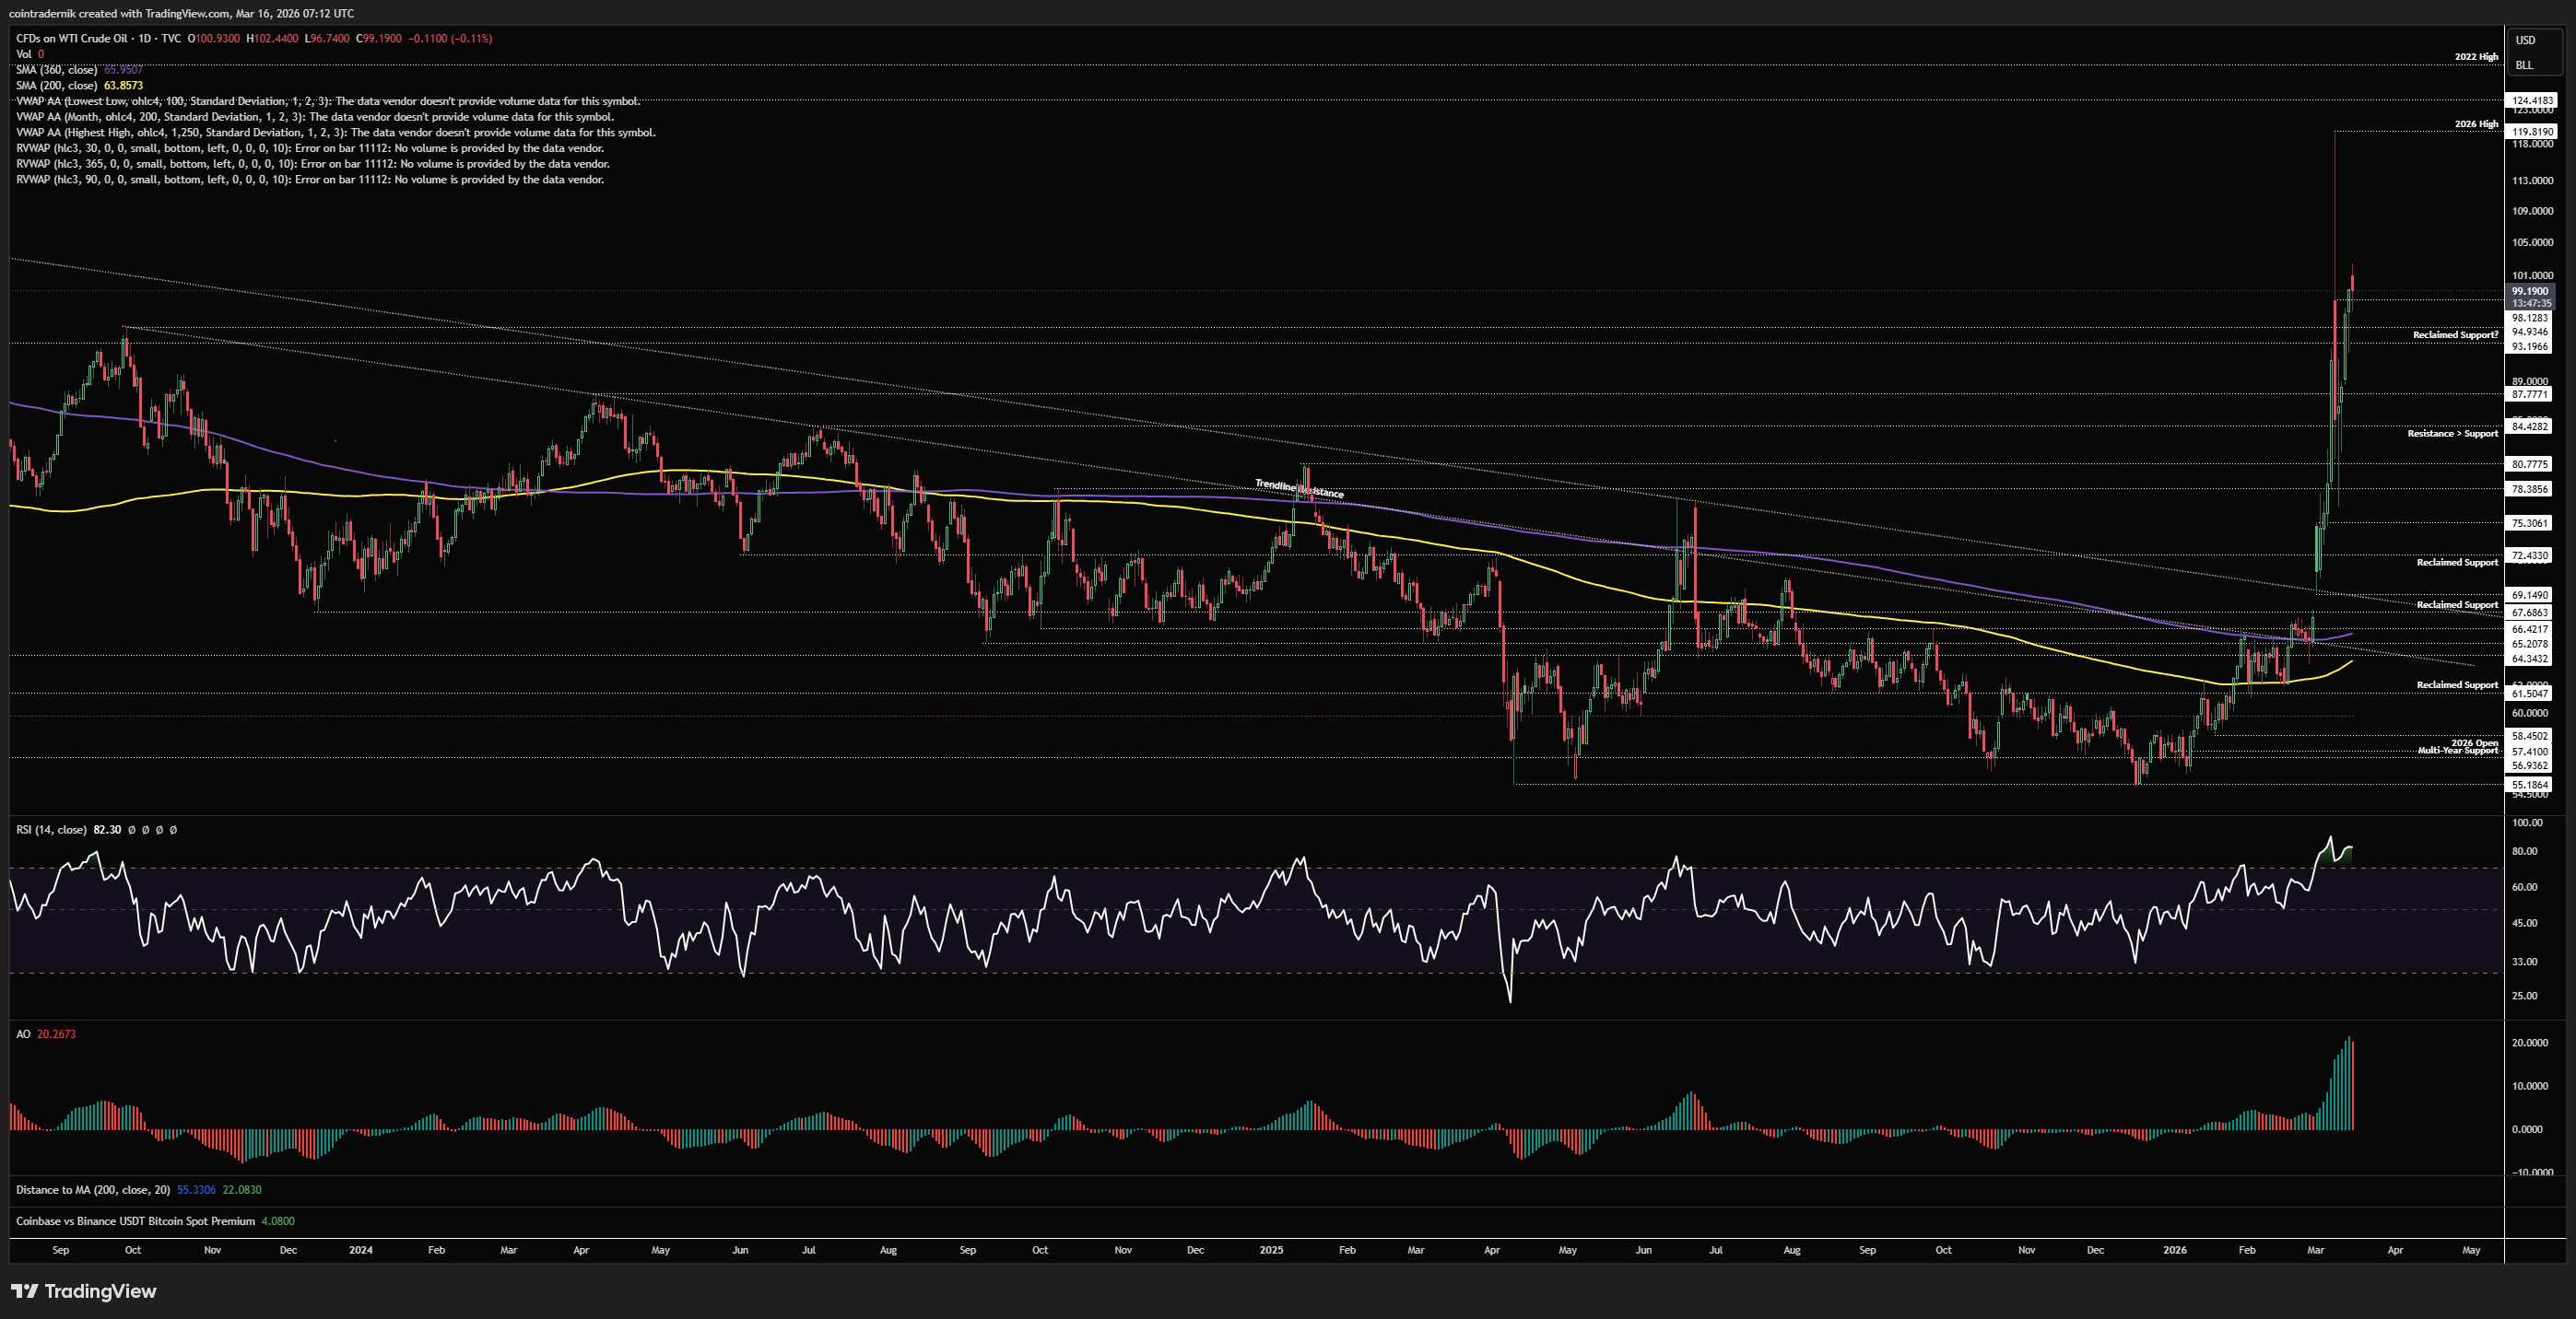Screen dimensions: 2576x1319
Task: Click the Multi-Year Support annotation
Action: (x=2457, y=751)
